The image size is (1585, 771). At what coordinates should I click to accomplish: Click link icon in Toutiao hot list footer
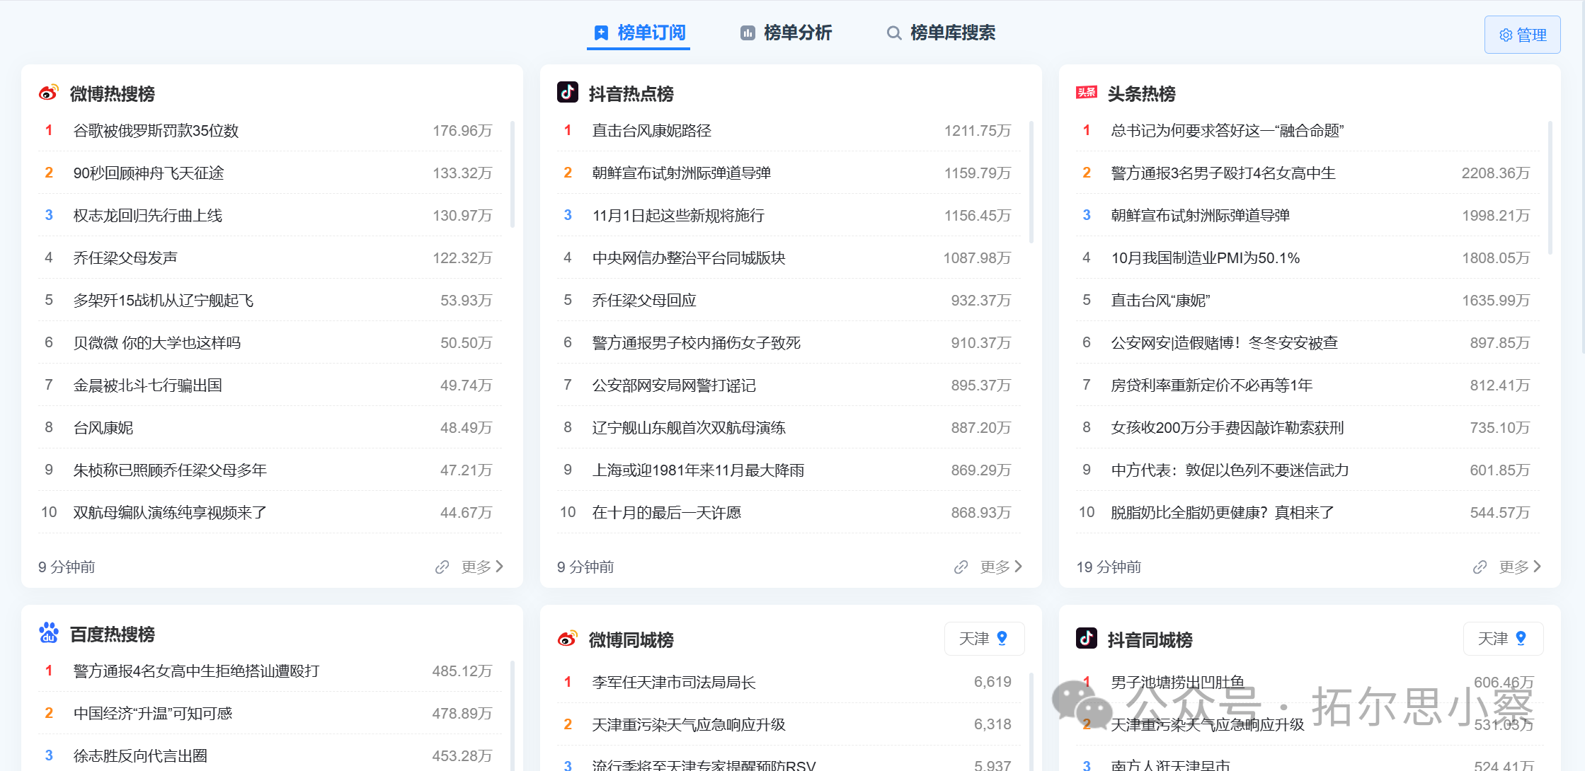(1480, 567)
